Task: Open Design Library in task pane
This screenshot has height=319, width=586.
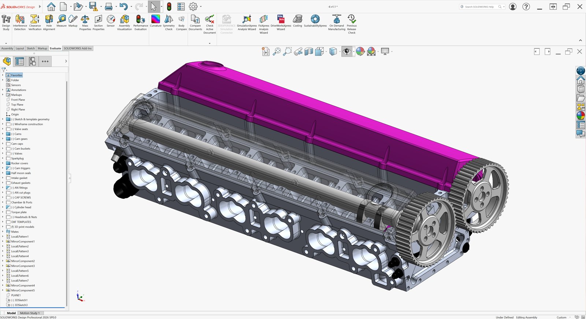Action: coord(581,89)
